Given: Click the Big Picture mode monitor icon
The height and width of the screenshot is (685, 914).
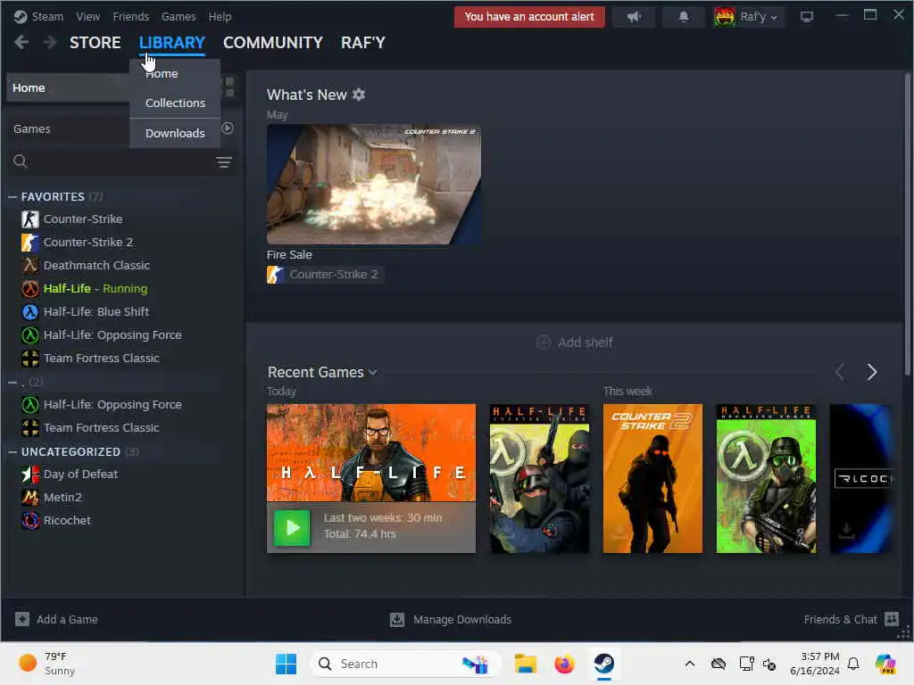Looking at the screenshot, I should (x=807, y=17).
